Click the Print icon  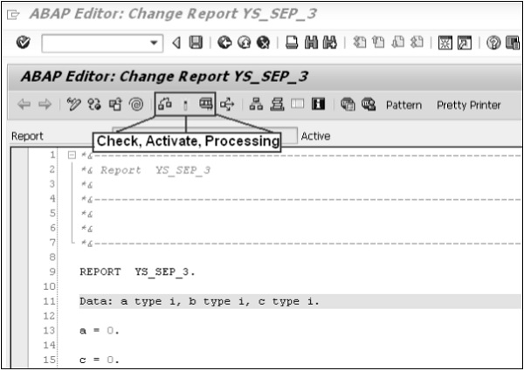point(293,42)
